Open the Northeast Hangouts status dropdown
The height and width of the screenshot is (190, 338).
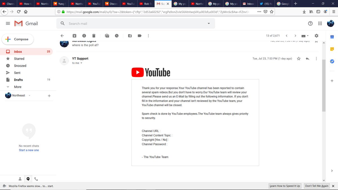pyautogui.click(x=29, y=96)
